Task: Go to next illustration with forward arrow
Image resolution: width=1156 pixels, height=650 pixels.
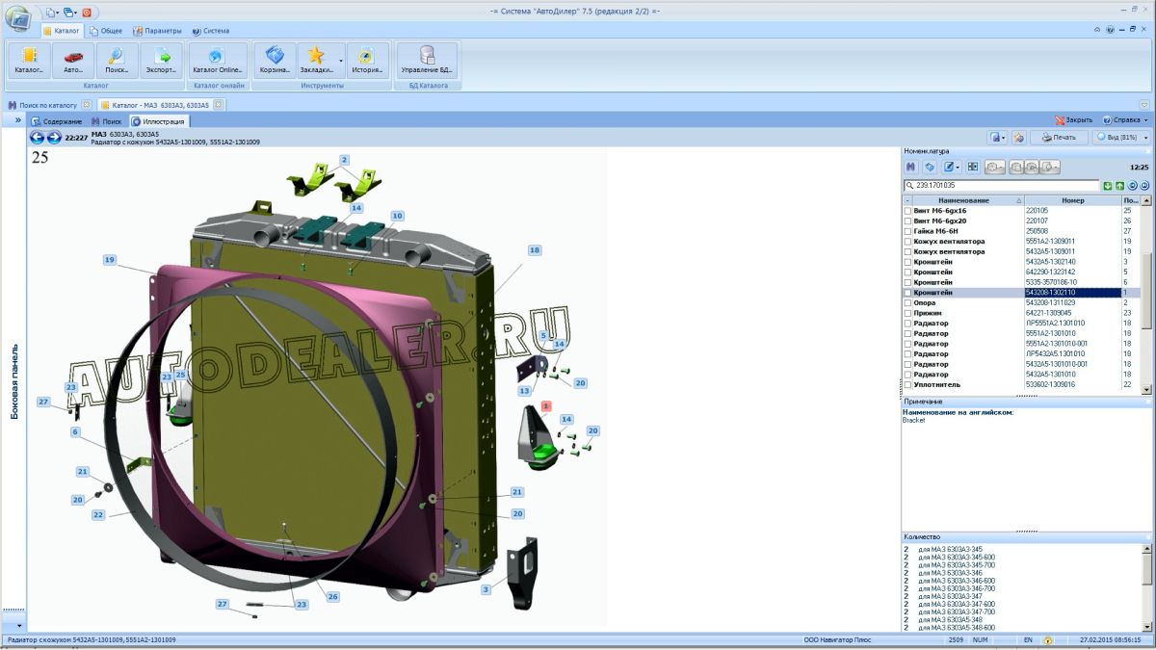Action: 54,138
